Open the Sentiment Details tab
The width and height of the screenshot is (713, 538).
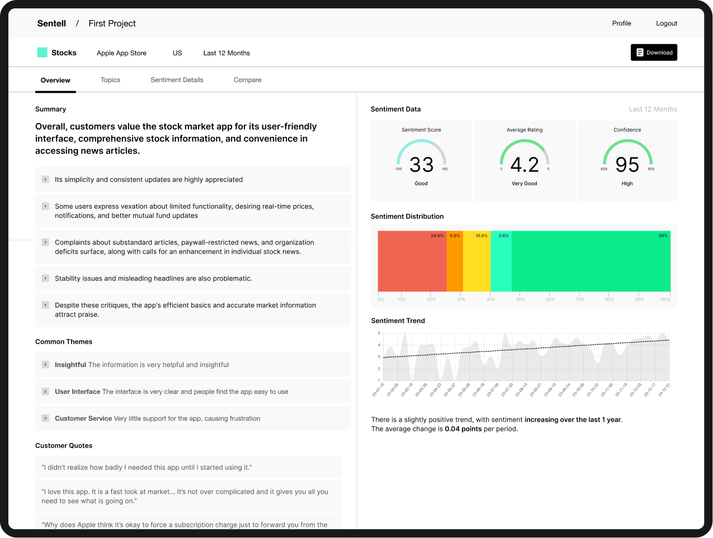[x=177, y=80]
